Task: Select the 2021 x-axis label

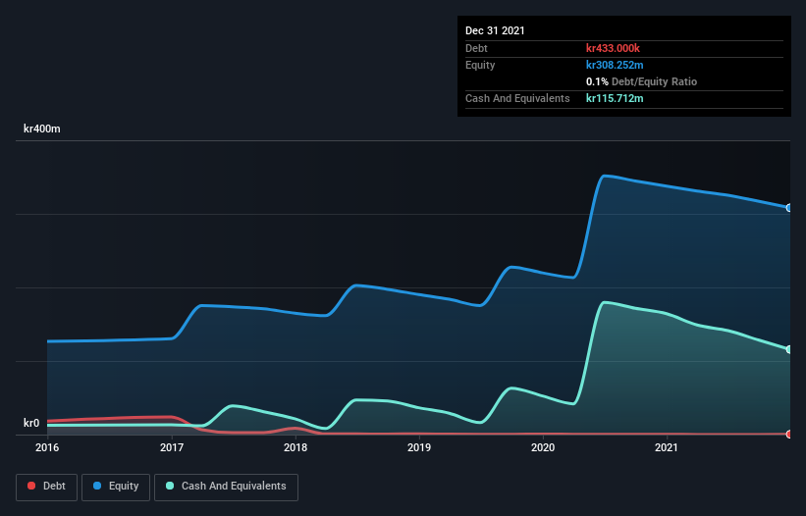Action: [667, 447]
